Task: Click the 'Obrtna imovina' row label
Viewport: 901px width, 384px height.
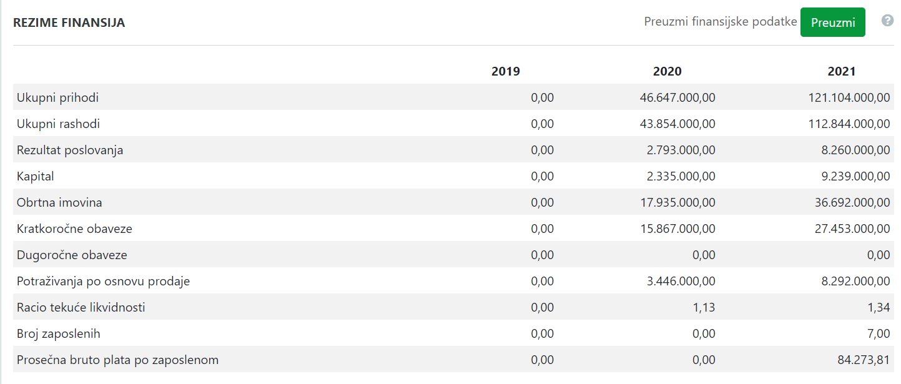Action: [x=59, y=202]
